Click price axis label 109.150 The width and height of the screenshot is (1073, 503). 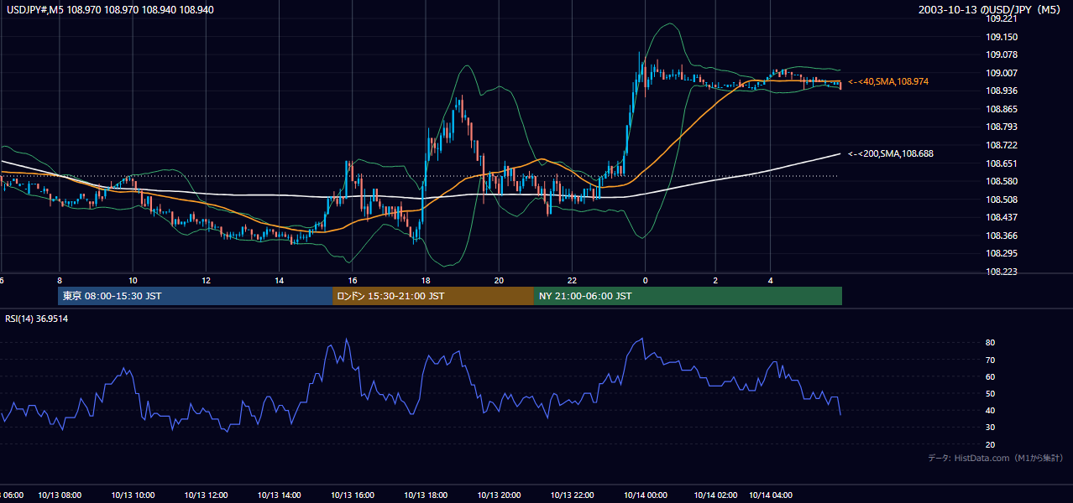[1002, 37]
